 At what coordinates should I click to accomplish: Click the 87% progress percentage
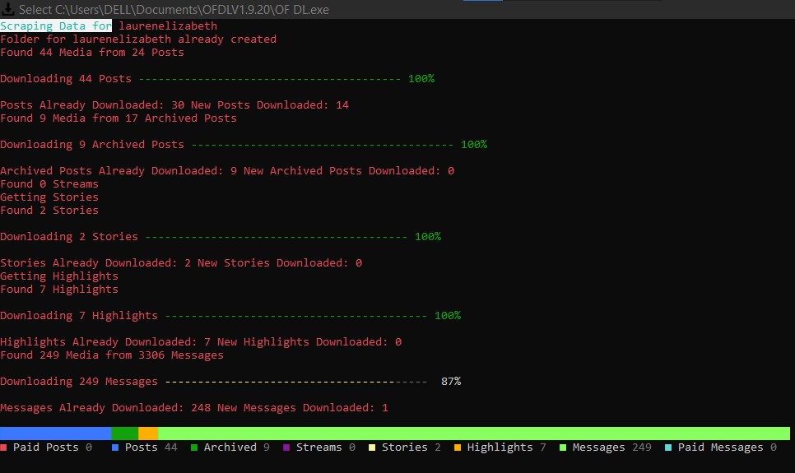click(450, 382)
